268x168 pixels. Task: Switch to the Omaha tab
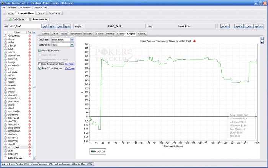tap(41, 13)
